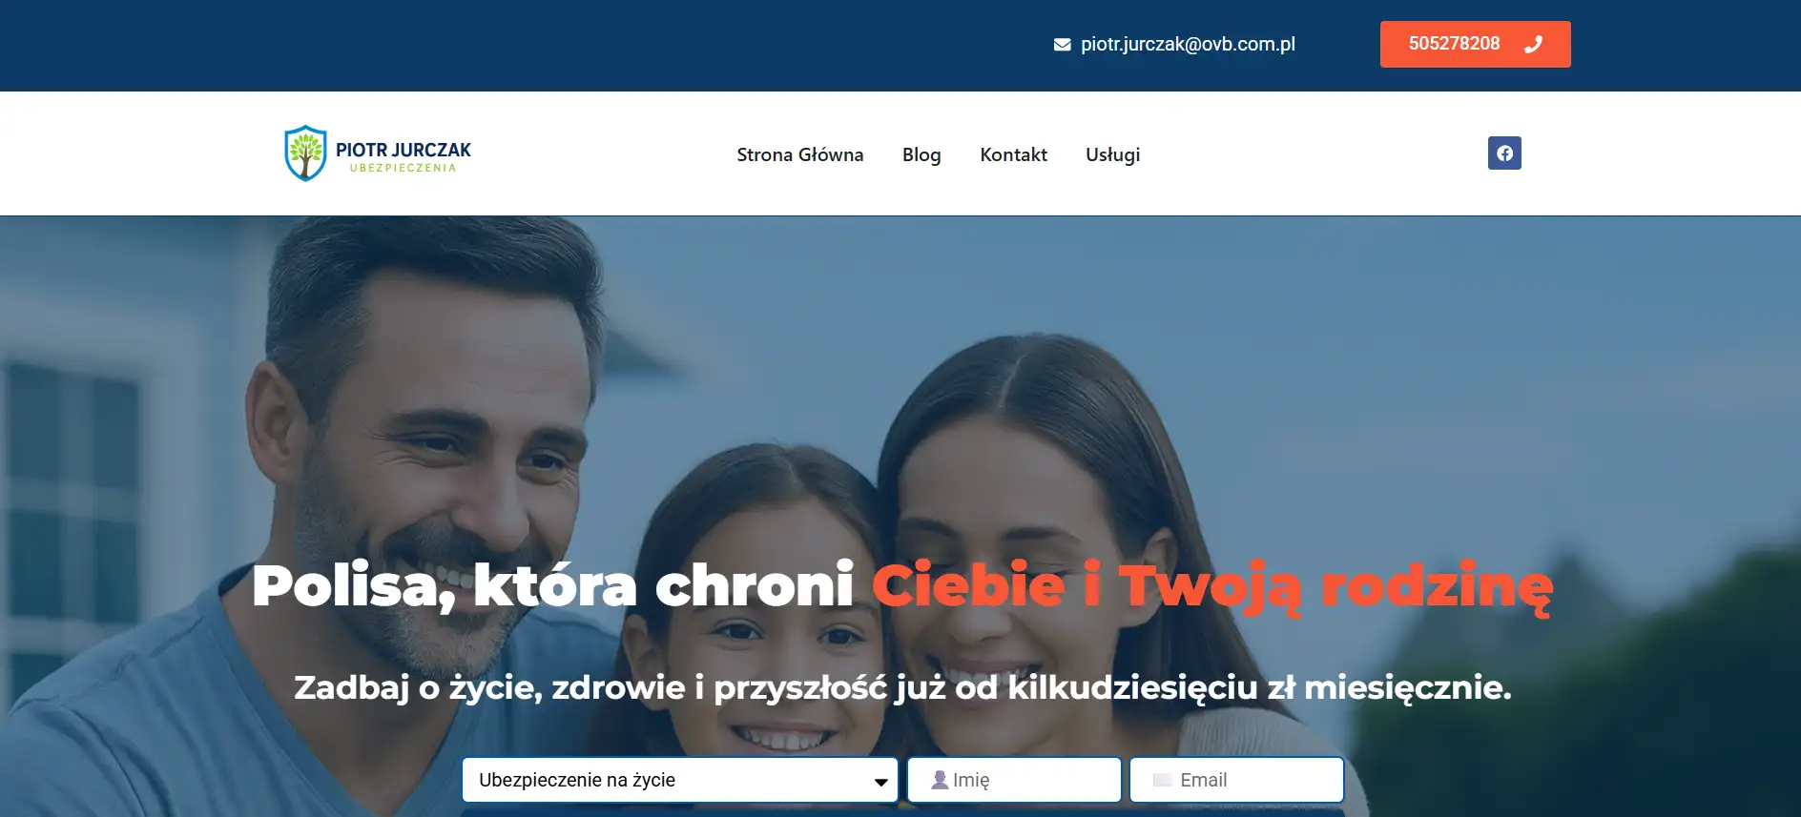This screenshot has height=817, width=1801.
Task: Open the Usługi menu item
Action: pos(1112,154)
